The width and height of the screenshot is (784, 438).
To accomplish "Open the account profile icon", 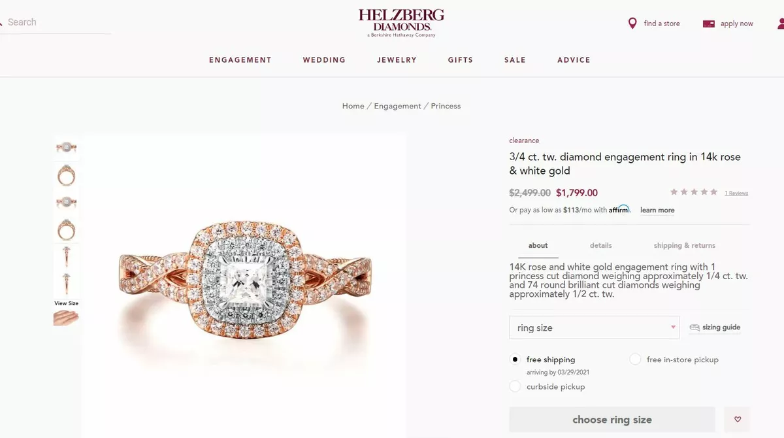I will tap(781, 24).
